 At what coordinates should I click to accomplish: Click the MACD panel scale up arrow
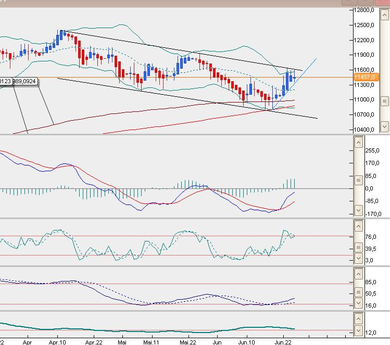[358, 143]
